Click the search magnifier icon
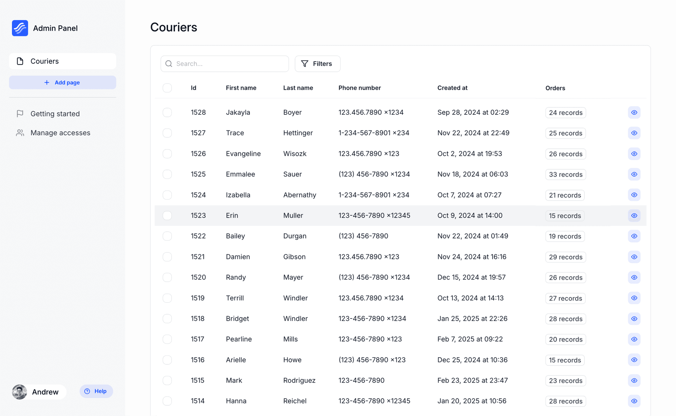Screen dimensions: 676x416 tap(169, 64)
